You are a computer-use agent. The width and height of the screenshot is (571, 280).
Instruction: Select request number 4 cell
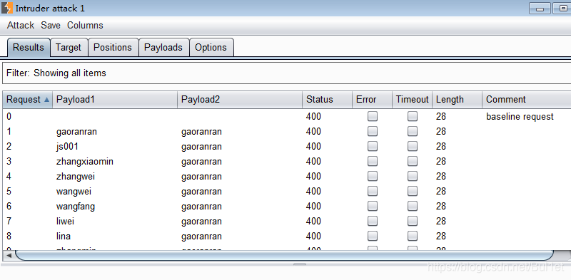(x=9, y=177)
